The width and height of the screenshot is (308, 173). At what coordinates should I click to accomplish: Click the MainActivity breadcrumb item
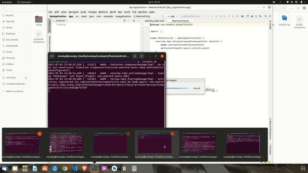[142, 16]
